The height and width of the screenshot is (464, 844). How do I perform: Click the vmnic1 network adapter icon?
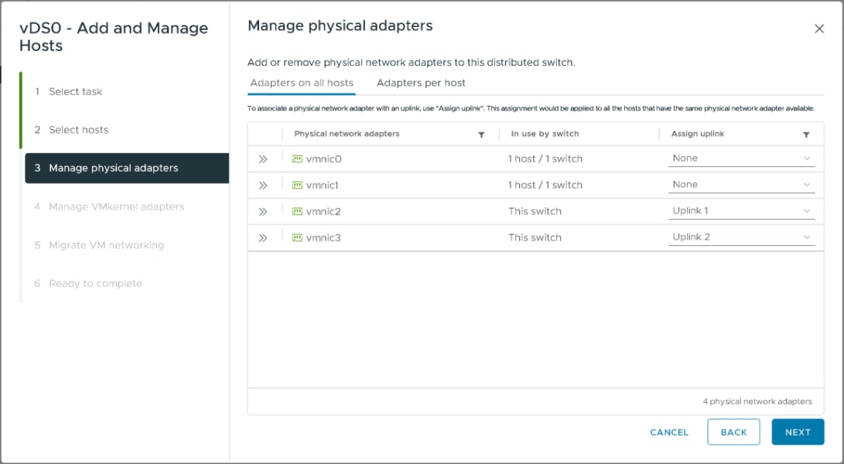click(x=297, y=185)
